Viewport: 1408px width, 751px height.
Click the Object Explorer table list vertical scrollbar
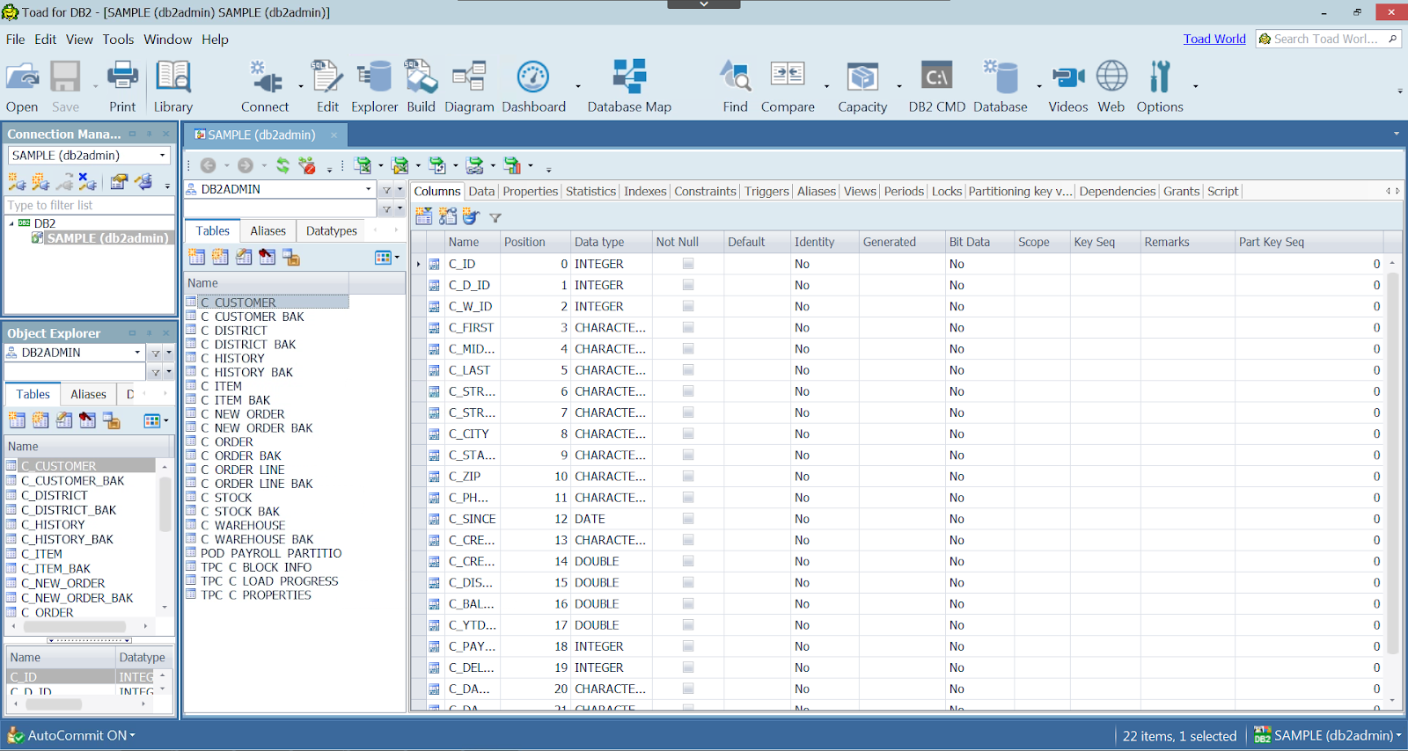[x=164, y=504]
